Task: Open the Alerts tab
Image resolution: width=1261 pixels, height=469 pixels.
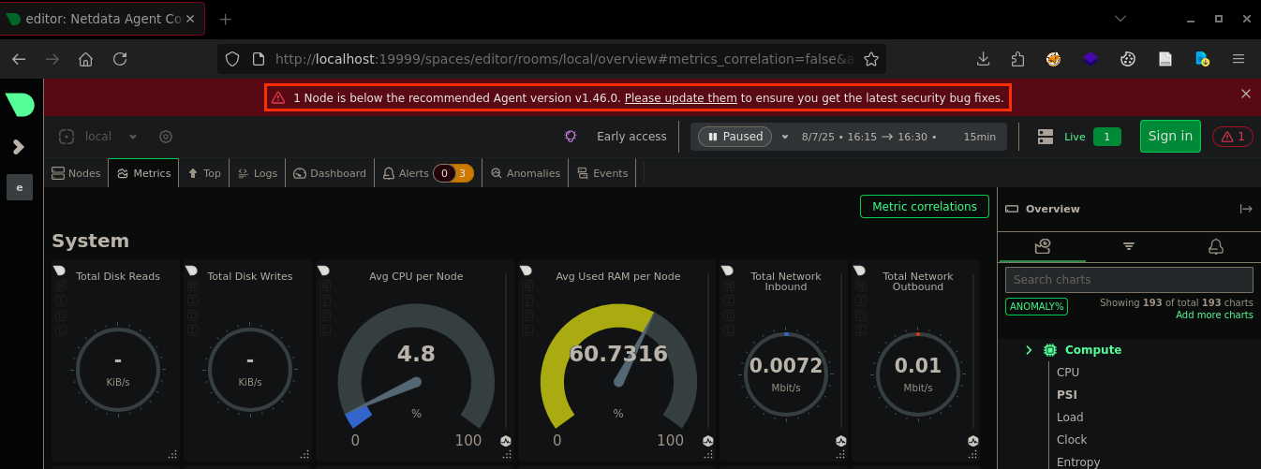Action: [x=428, y=173]
